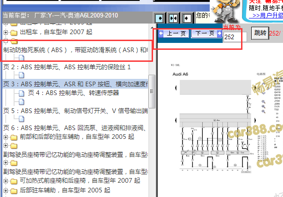283x197 pixels.
Task: Select 出租车，自车型年 2007 起 entry
Action: [56, 32]
